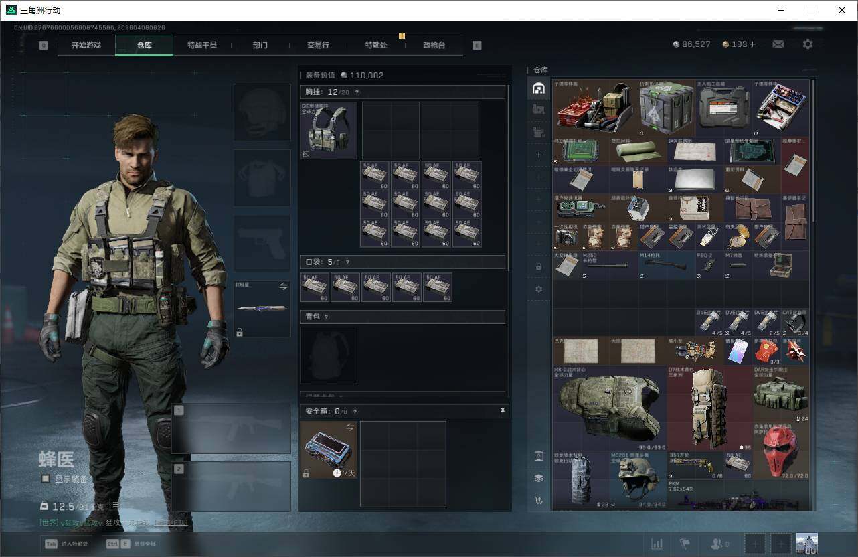The image size is (858, 557).
Task: Click the empty backpack slot
Action: (x=329, y=355)
